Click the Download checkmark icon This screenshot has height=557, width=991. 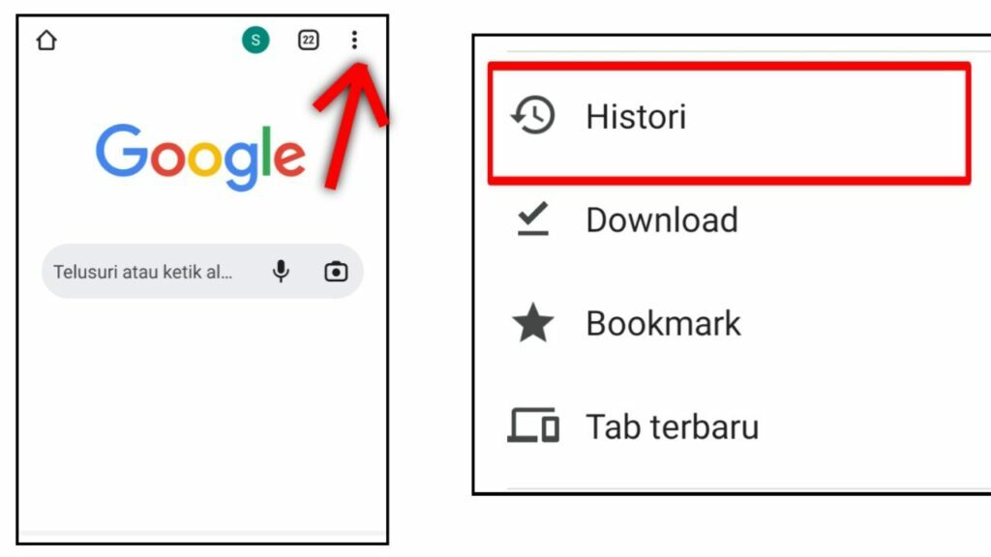click(x=533, y=220)
